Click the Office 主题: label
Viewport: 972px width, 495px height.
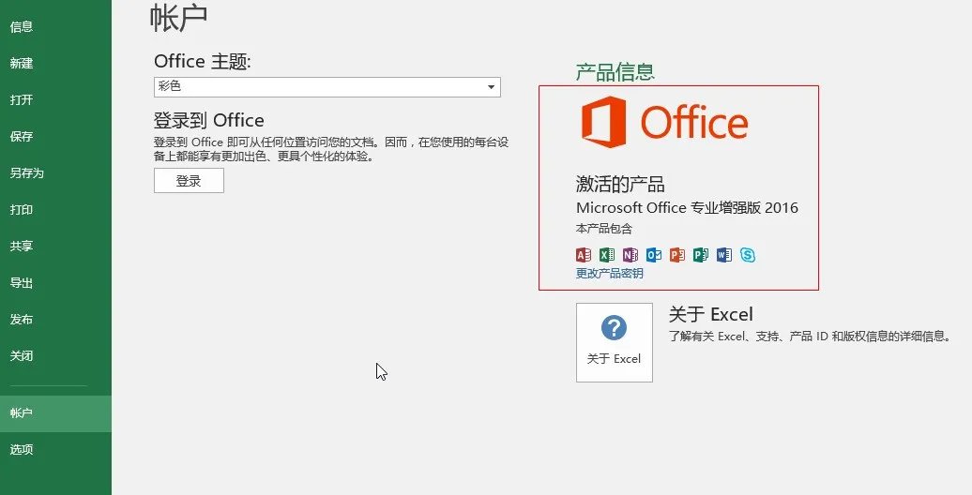tap(202, 61)
